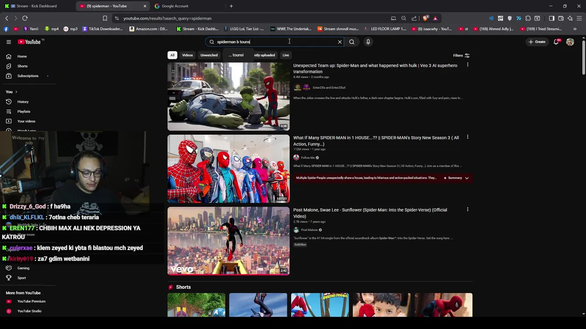Open the Follow Me channel
Viewport: 586px width, 329px height.
click(x=308, y=158)
